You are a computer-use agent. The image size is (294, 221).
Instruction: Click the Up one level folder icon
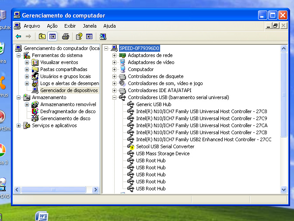[x=42, y=36]
